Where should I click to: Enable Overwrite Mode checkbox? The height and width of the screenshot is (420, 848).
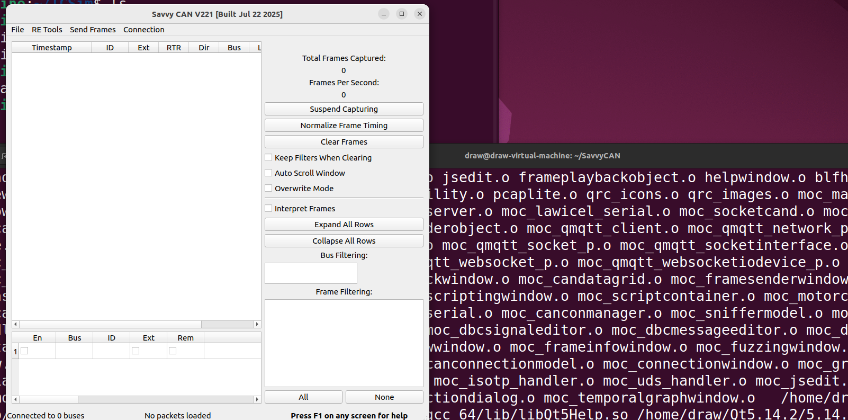(269, 189)
